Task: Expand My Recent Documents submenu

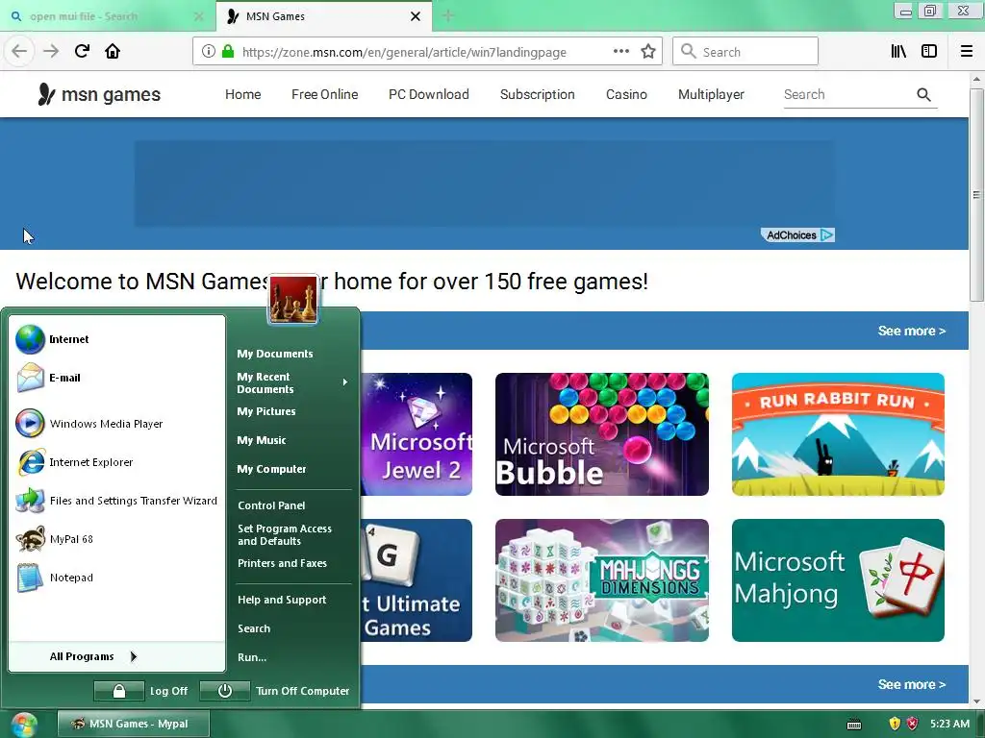Action: click(292, 382)
